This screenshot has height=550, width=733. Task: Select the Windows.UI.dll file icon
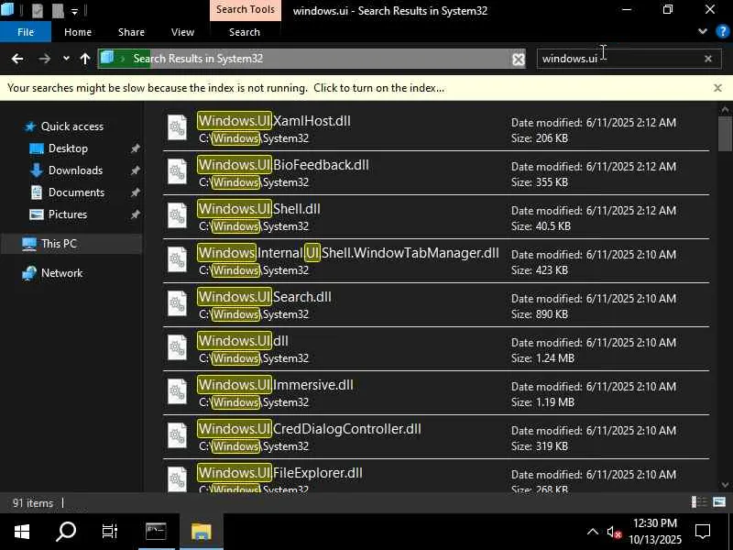point(177,347)
